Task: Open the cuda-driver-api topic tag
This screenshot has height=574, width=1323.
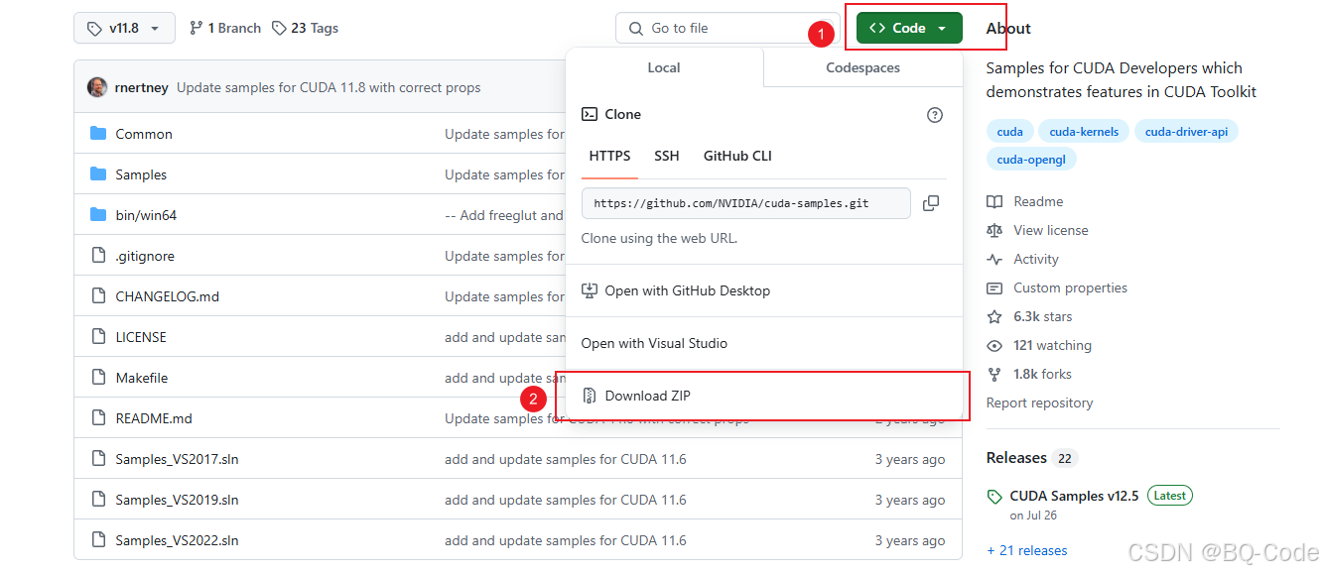Action: pos(1186,131)
